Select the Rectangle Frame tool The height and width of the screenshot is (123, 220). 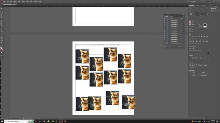2,25
